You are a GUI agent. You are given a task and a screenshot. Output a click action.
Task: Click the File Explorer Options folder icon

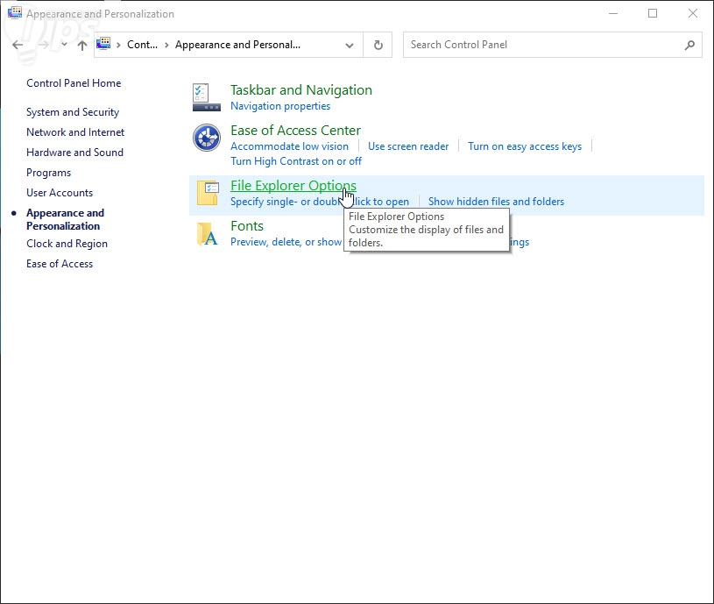point(207,193)
